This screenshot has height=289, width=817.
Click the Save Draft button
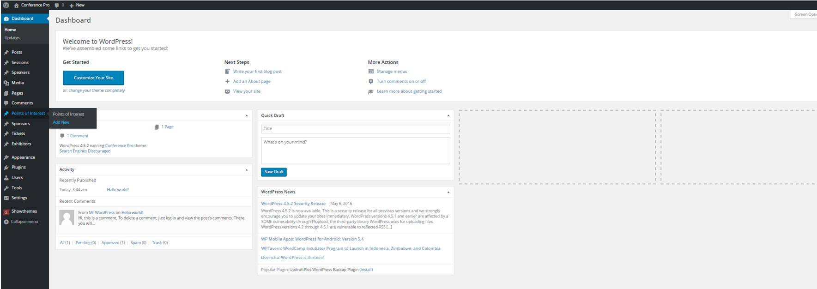pos(274,172)
